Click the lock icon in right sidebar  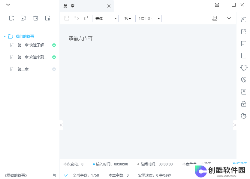[x=244, y=104]
